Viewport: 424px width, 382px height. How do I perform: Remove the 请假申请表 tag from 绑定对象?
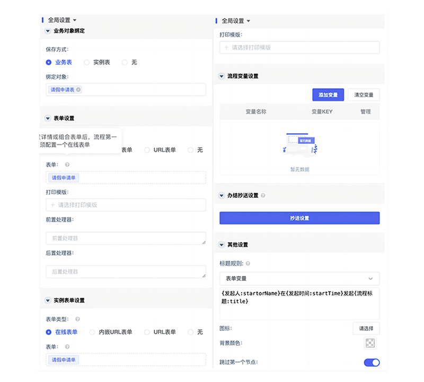78,90
